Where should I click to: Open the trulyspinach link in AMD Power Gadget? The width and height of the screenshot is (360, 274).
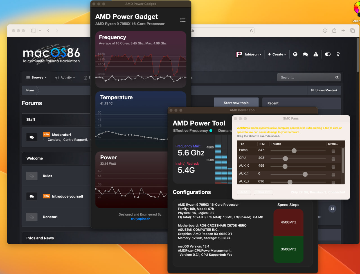[x=140, y=219]
